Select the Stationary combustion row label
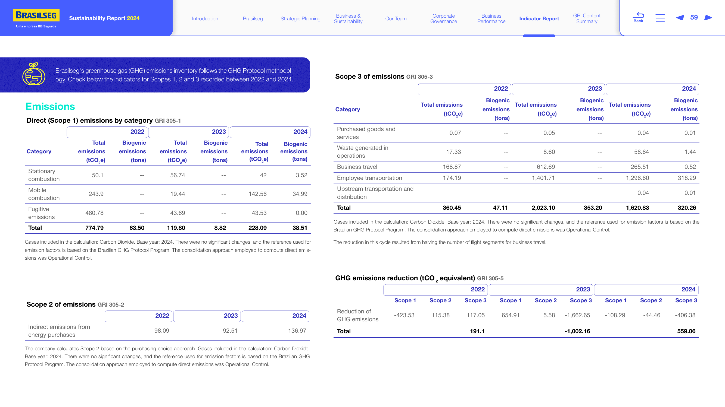The width and height of the screenshot is (725, 407). pos(43,175)
